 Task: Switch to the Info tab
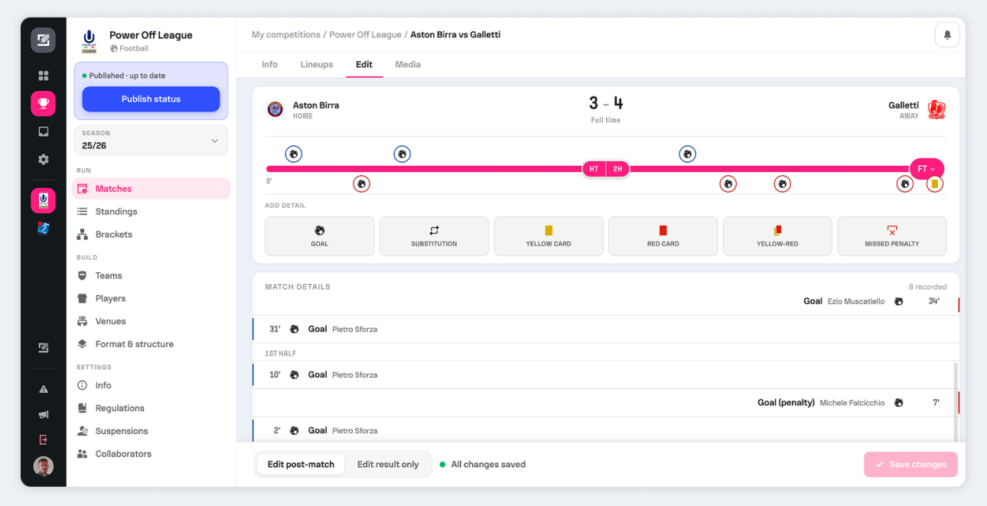click(x=269, y=64)
